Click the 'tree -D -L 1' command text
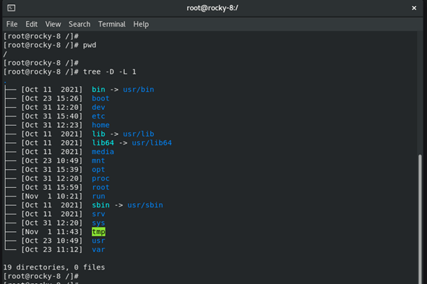 click(110, 72)
